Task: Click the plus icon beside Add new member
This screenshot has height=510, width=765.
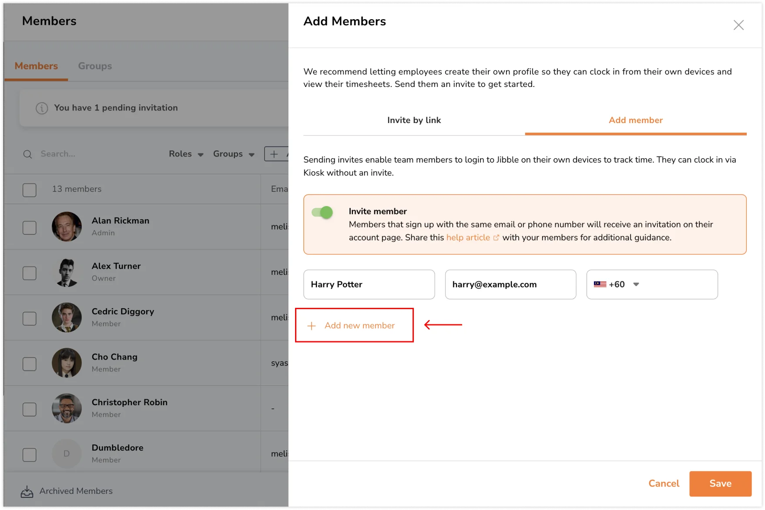Action: 312,326
